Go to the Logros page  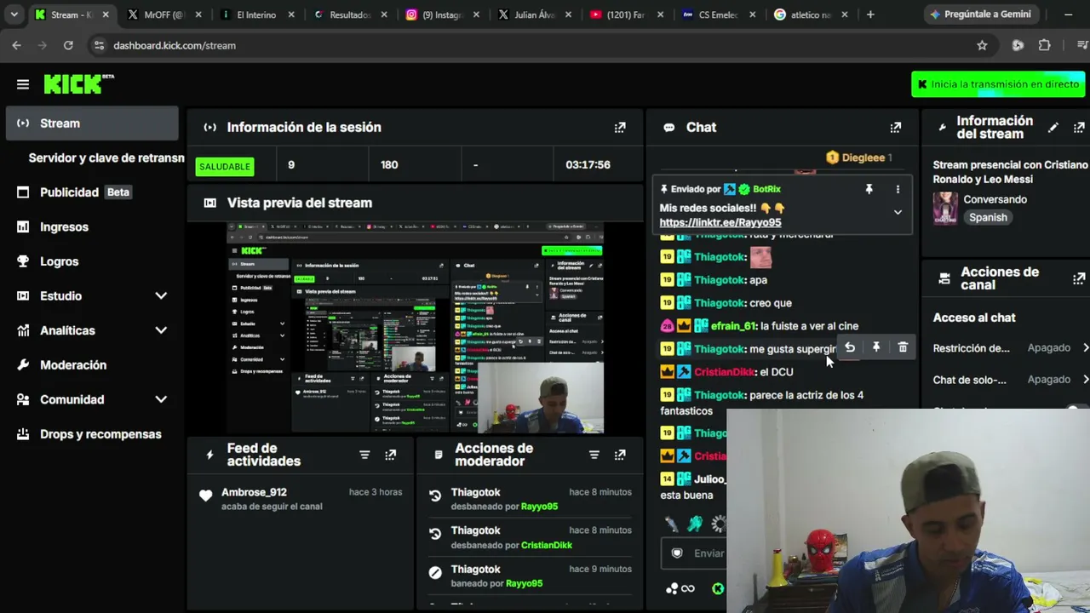tap(92, 261)
